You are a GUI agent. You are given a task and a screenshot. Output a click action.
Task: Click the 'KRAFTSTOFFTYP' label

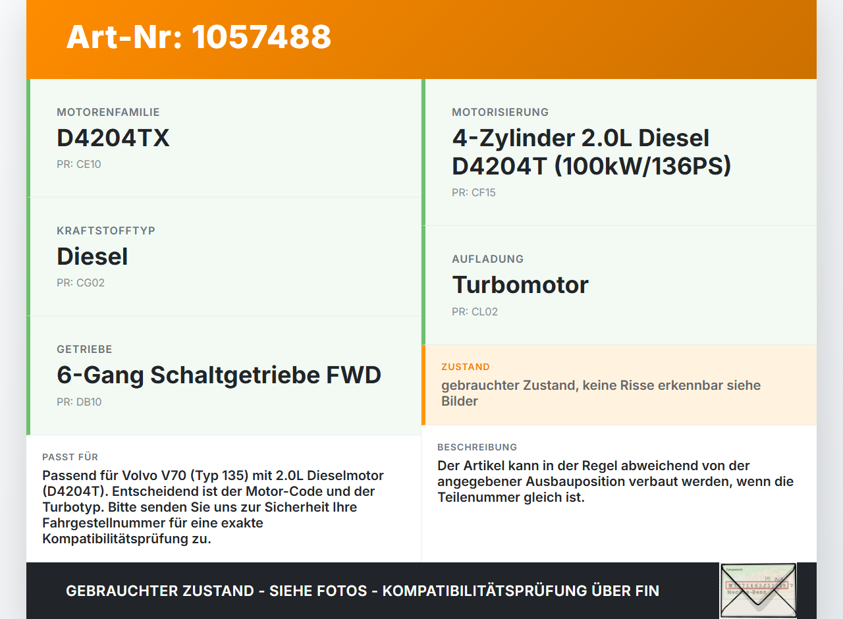tap(106, 231)
